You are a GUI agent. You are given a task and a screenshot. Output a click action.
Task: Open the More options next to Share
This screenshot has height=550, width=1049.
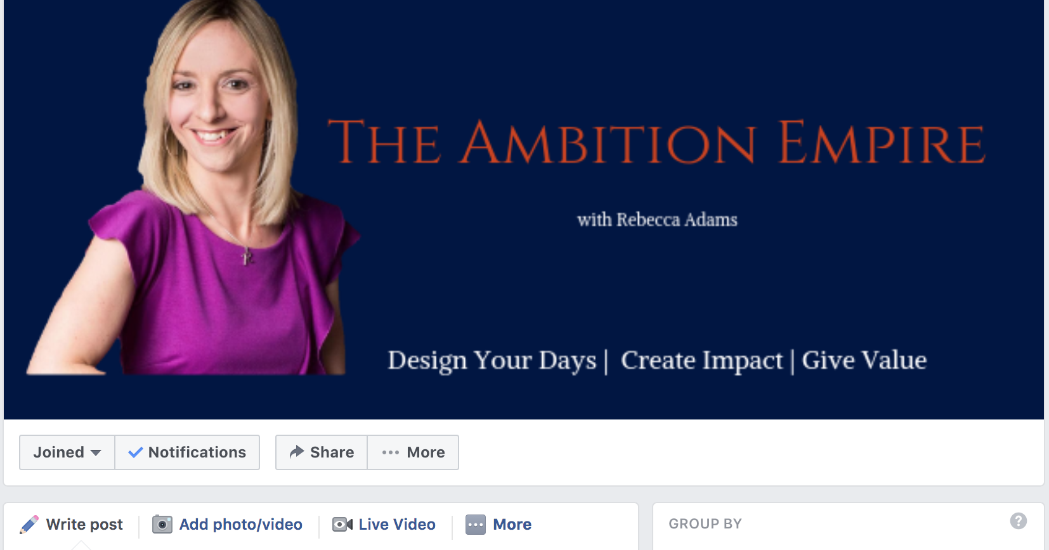413,452
